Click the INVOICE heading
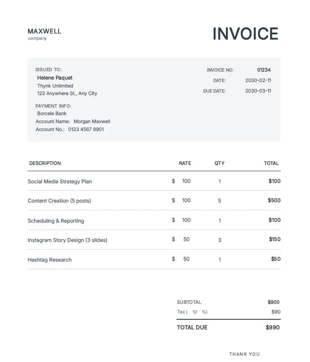310x362 pixels. 246,34
